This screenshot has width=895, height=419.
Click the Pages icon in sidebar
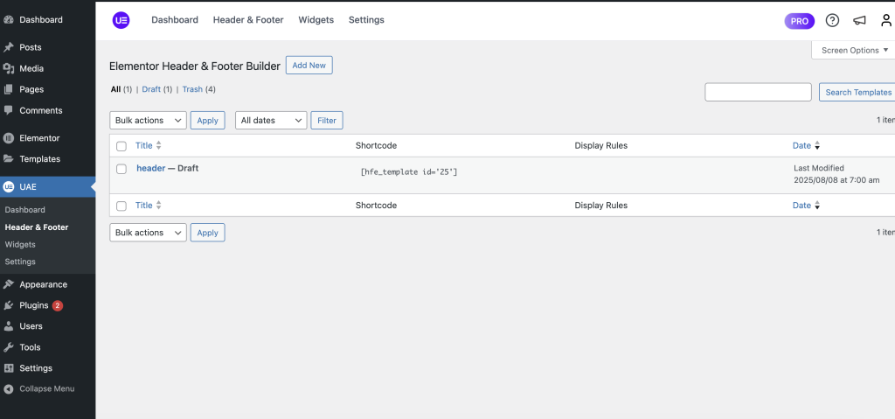[x=8, y=90]
